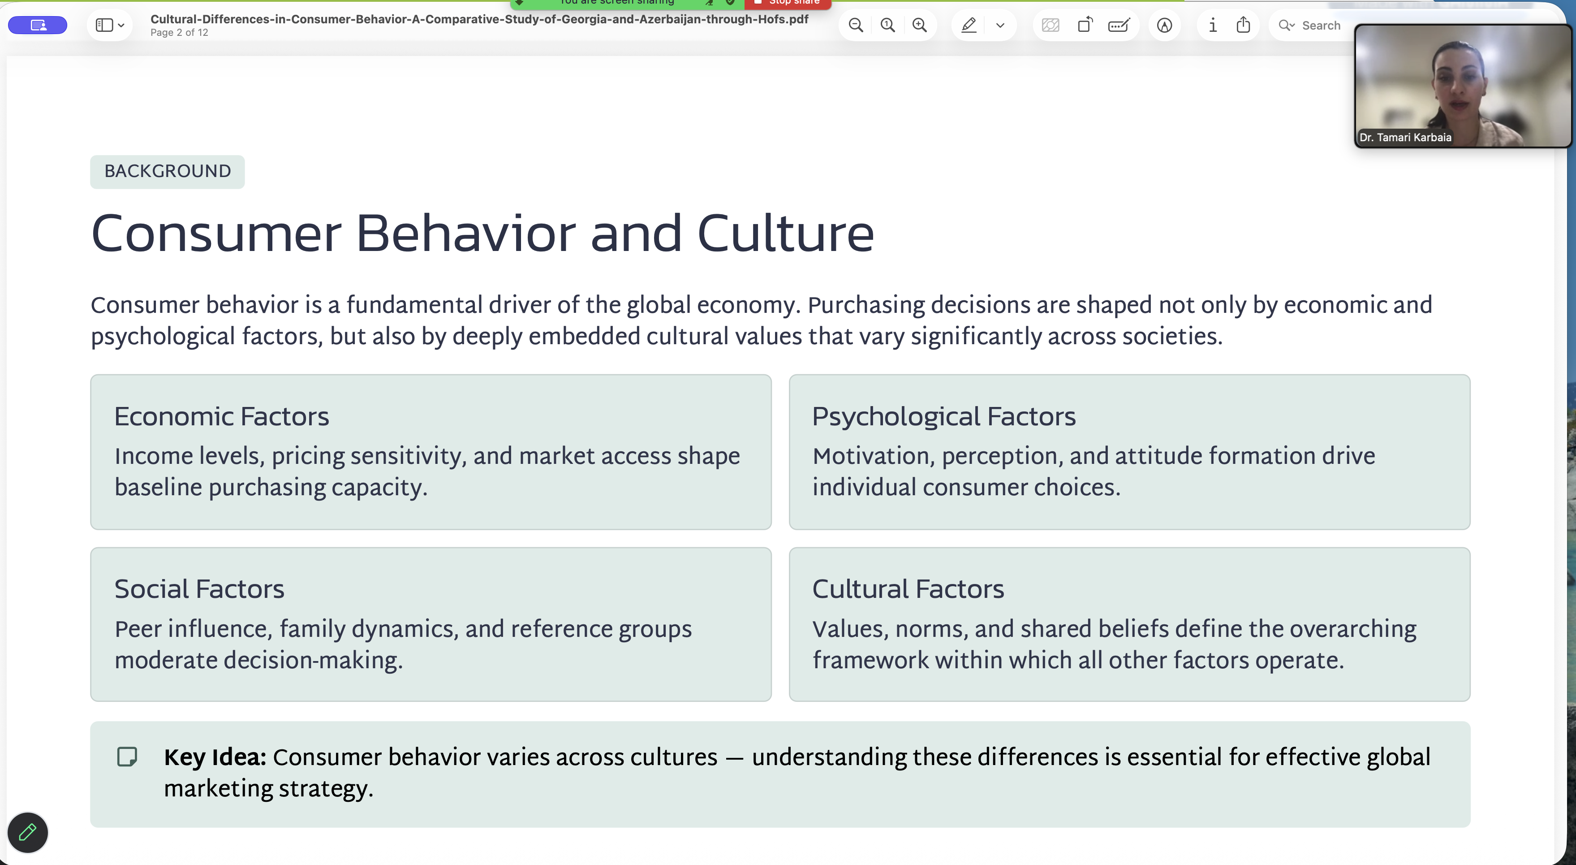Open the sidebar view options dropdown
The height and width of the screenshot is (865, 1576).
pos(110,25)
